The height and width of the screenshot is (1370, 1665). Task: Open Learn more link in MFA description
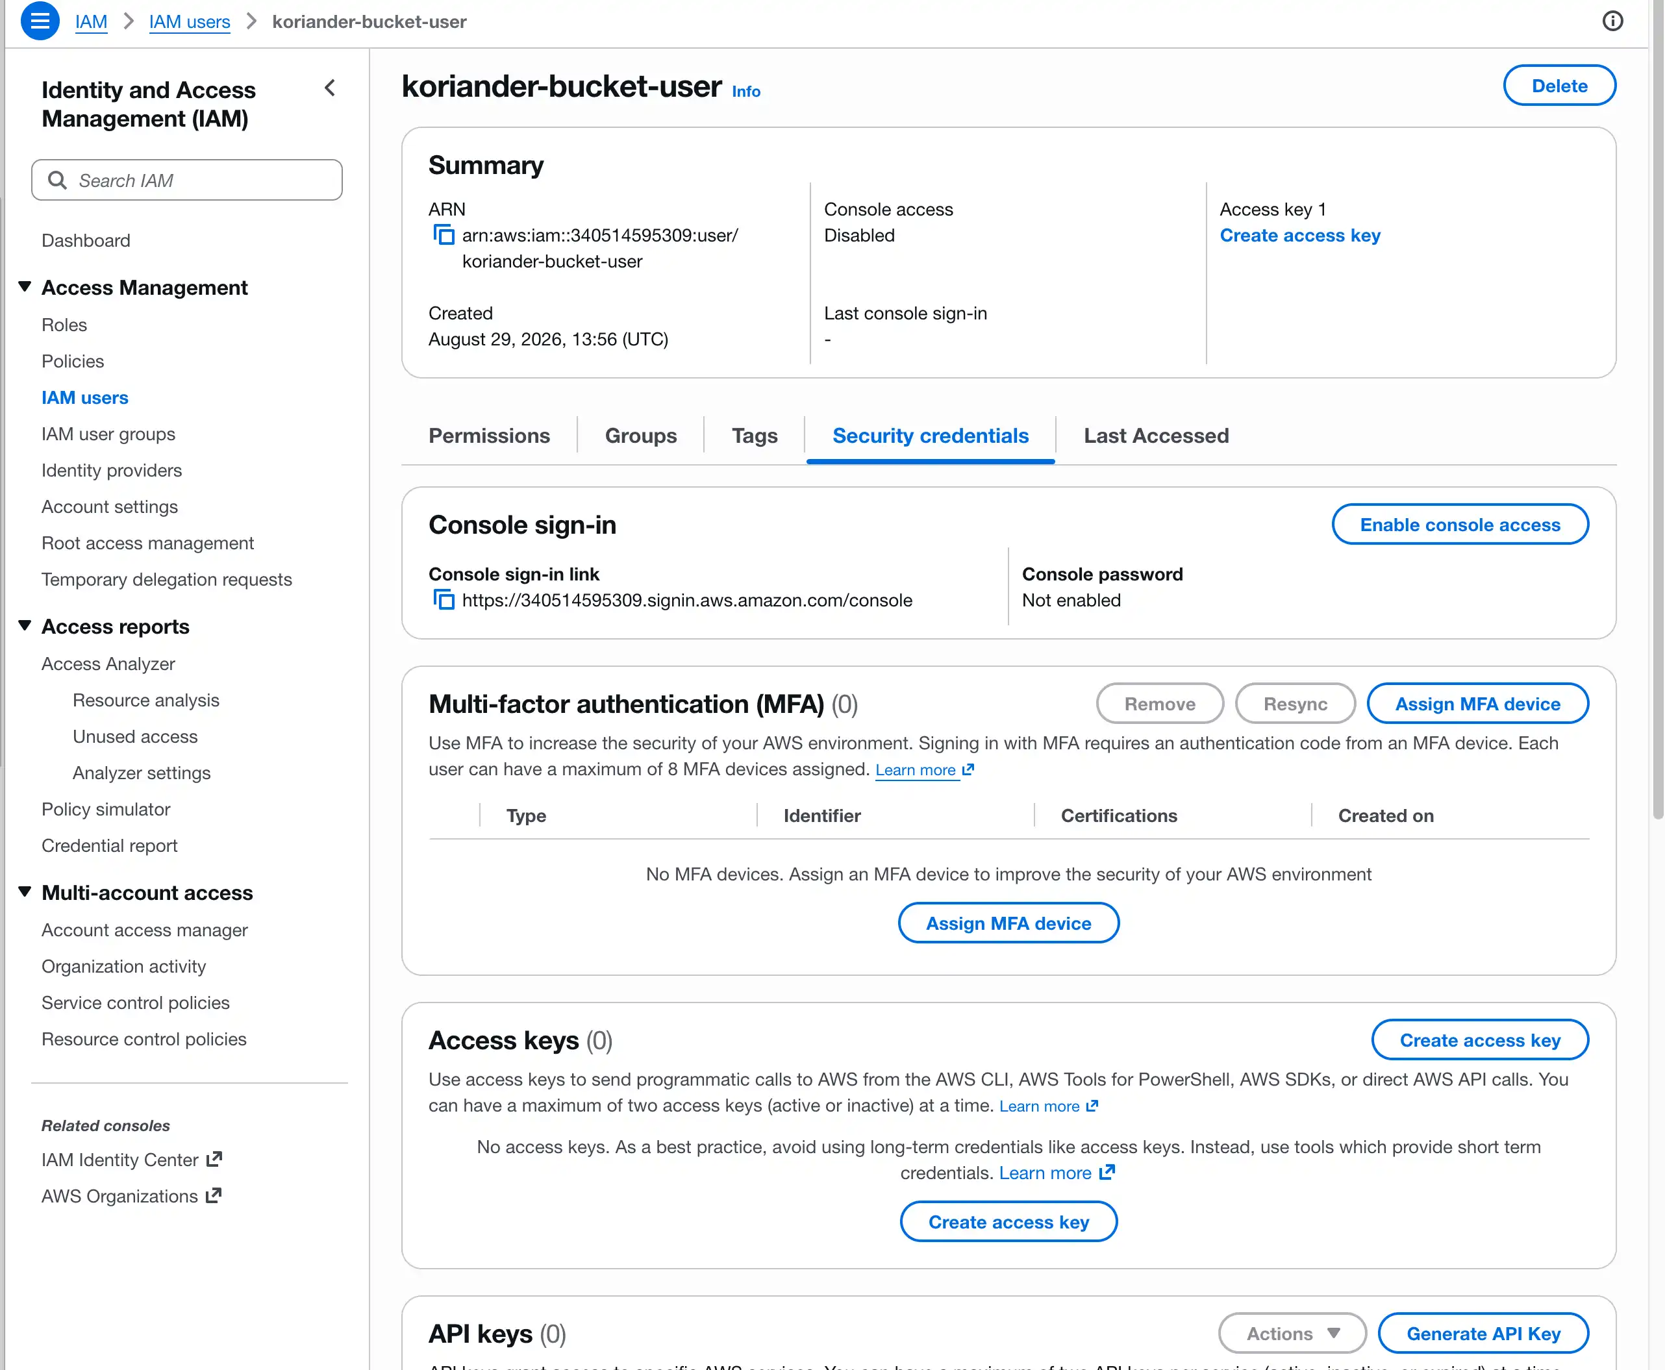pyautogui.click(x=925, y=769)
